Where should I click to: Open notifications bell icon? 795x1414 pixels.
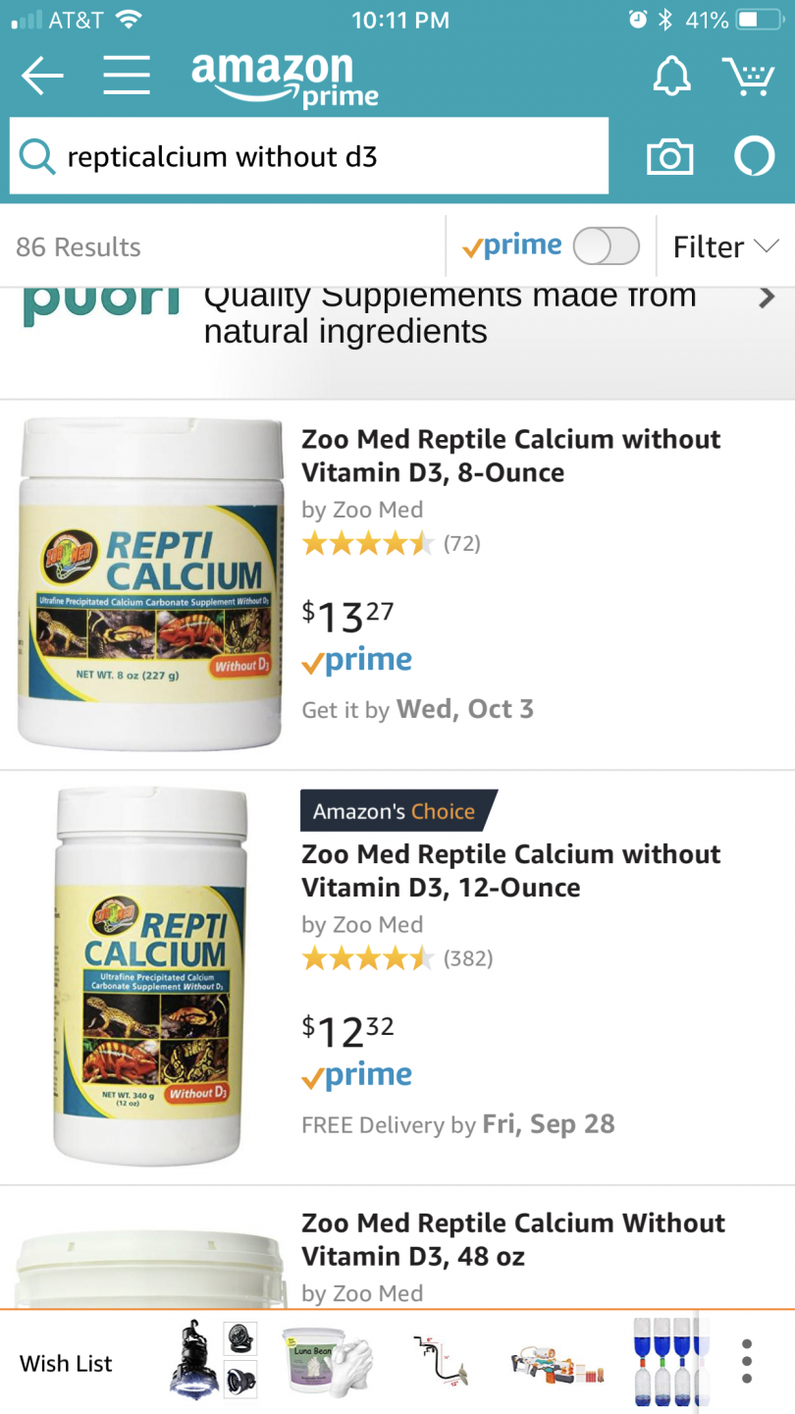[672, 76]
